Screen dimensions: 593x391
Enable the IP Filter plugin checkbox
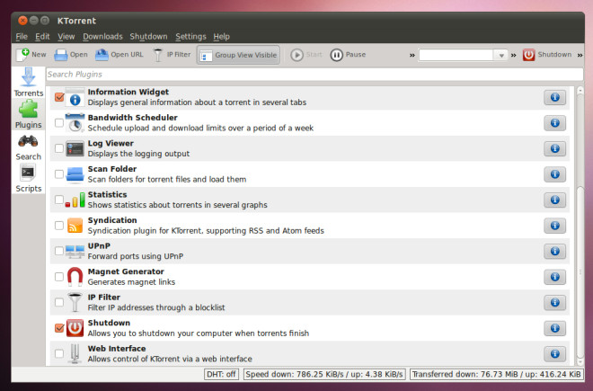click(x=59, y=302)
